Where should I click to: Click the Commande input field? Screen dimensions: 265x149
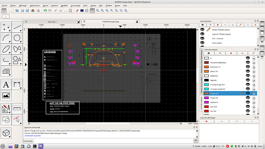tap(113, 141)
